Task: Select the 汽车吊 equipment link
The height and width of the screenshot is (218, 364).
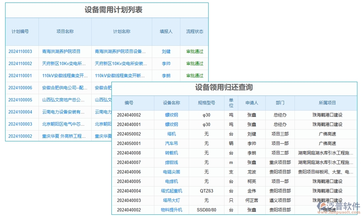Action: pos(171,143)
